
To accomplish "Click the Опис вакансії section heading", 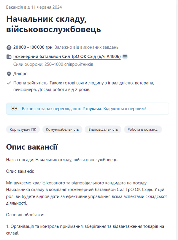I will click(32, 147).
